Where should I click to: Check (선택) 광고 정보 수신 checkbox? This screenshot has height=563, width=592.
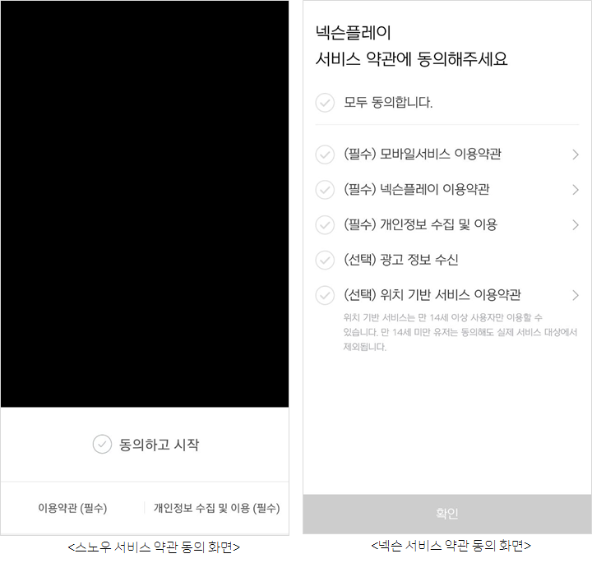click(325, 260)
